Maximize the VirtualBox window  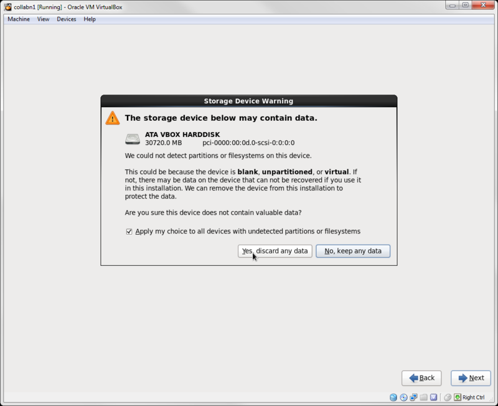coord(465,5)
